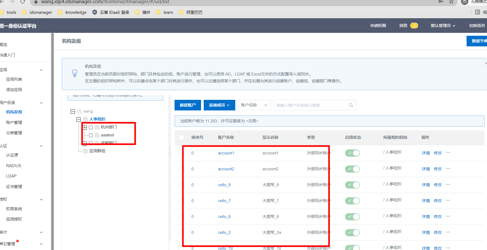Screen dimensions: 487x250
Task: Click the wang root home icon
Action: 79,111
